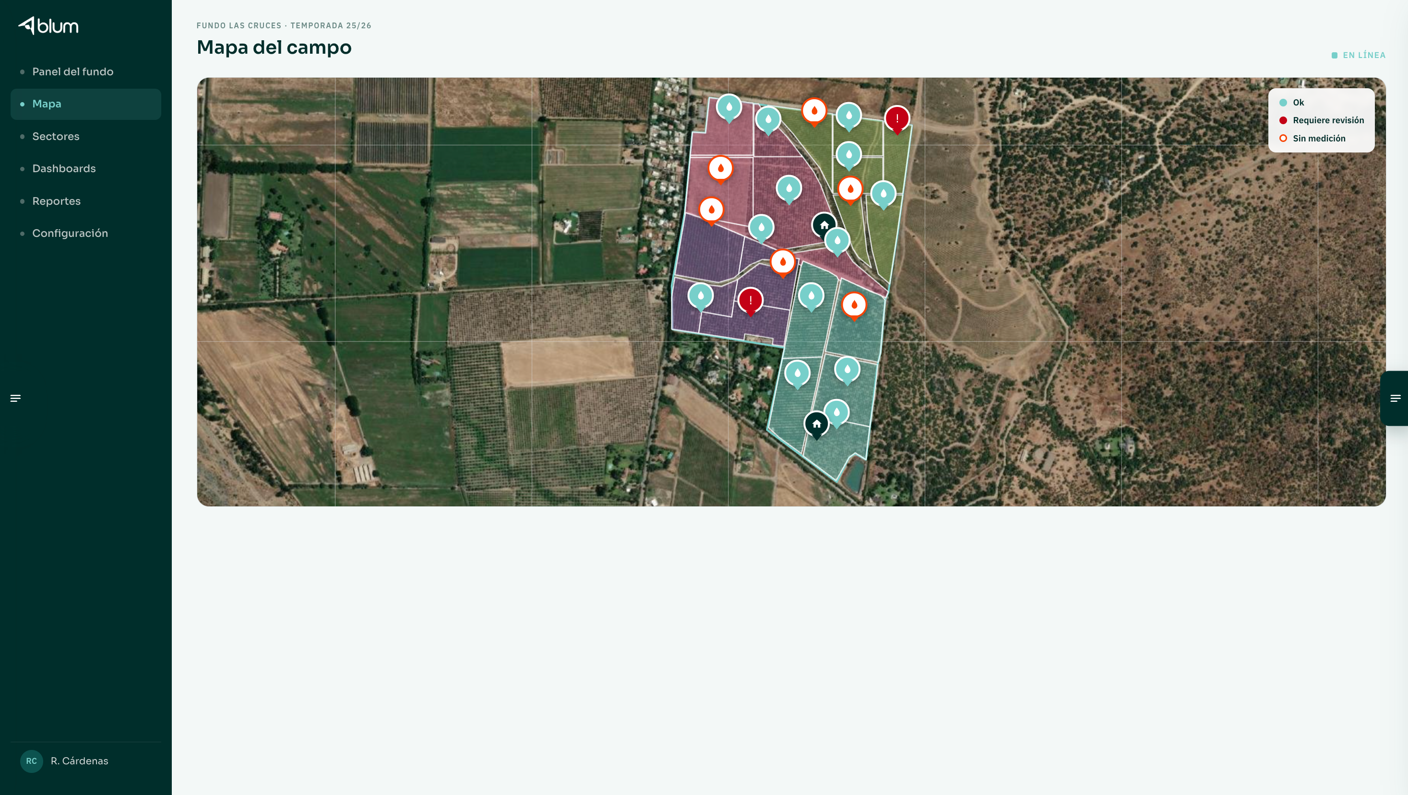Select the upper house marker on the map
This screenshot has width=1408, height=795.
824,225
